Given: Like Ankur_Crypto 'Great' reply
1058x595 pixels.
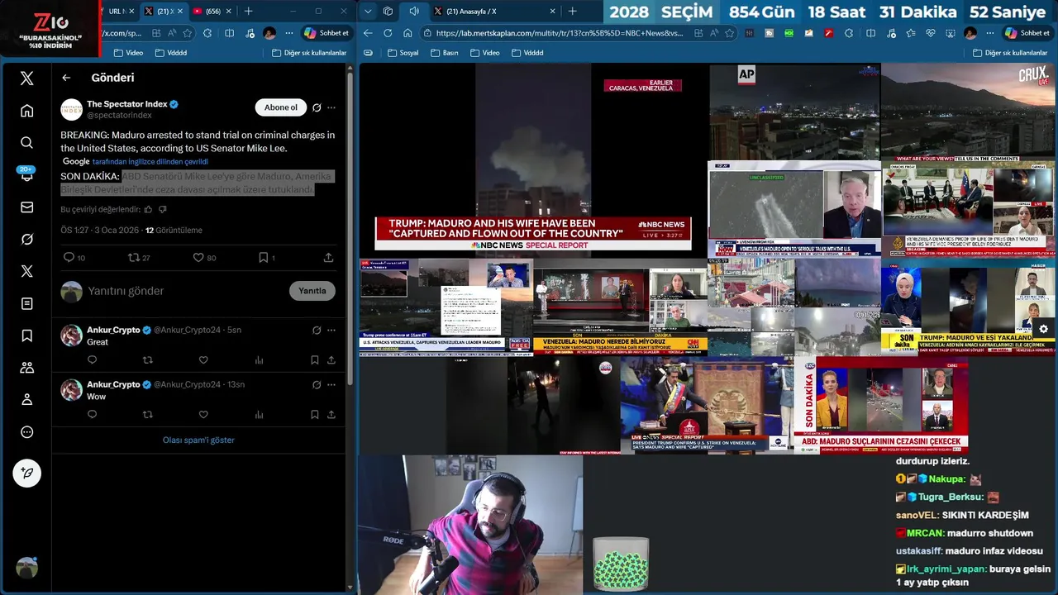Looking at the screenshot, I should click(x=203, y=360).
